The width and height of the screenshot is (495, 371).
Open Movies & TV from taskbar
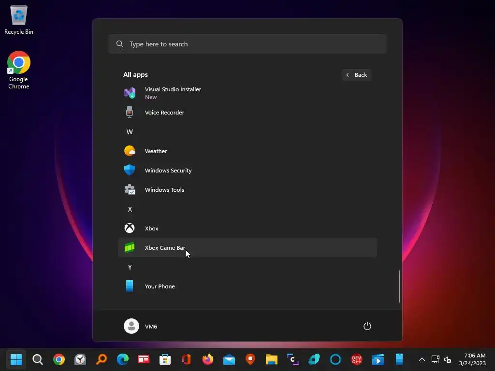(x=378, y=359)
